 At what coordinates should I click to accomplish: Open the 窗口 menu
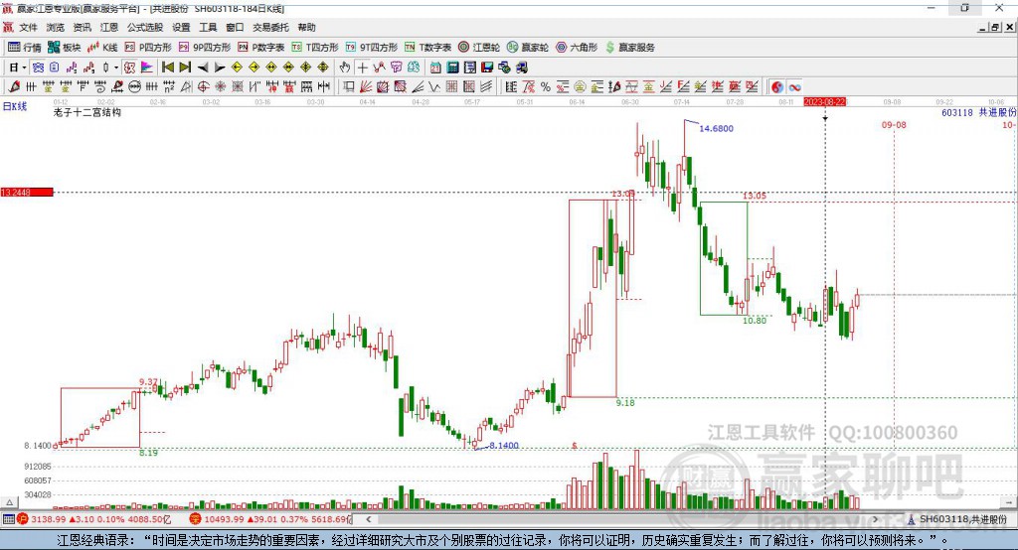tap(235, 27)
